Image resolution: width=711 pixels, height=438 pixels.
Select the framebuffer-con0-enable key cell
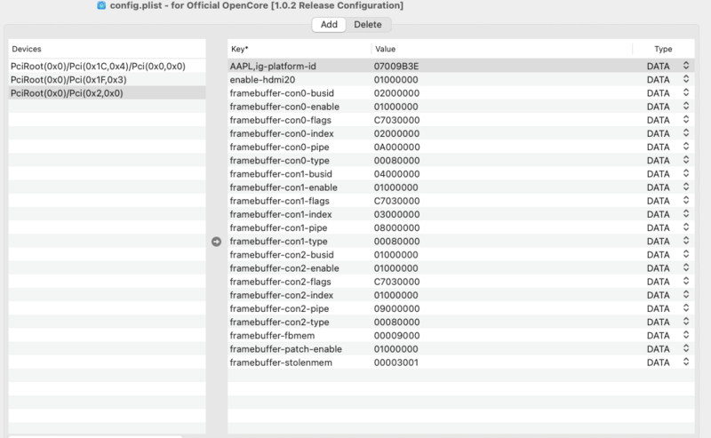click(x=284, y=107)
